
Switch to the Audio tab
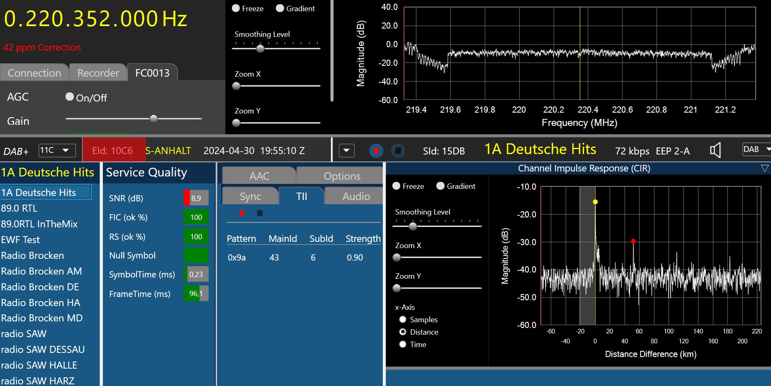(x=356, y=196)
